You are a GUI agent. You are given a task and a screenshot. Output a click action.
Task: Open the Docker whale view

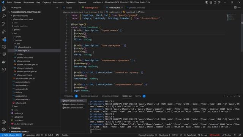[4, 62]
